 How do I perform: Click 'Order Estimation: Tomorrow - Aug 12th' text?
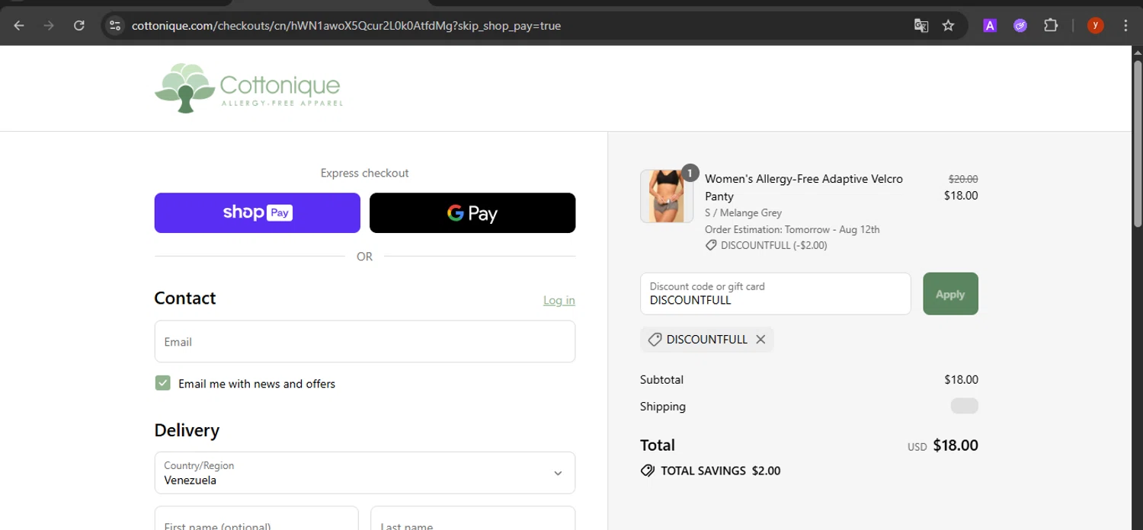point(792,229)
